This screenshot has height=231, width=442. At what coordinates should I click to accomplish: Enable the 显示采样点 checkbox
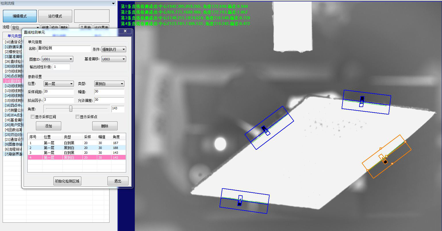77,117
